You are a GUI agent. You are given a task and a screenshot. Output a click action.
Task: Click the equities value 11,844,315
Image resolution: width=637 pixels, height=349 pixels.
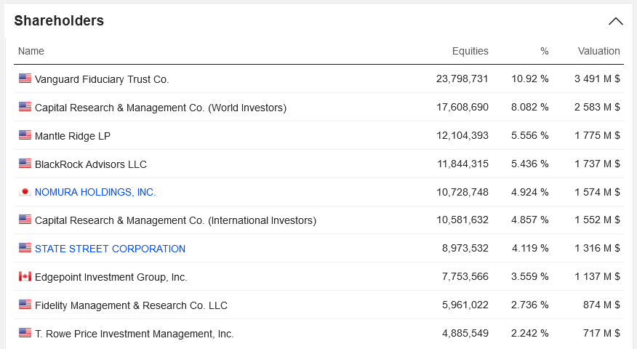[x=462, y=164]
